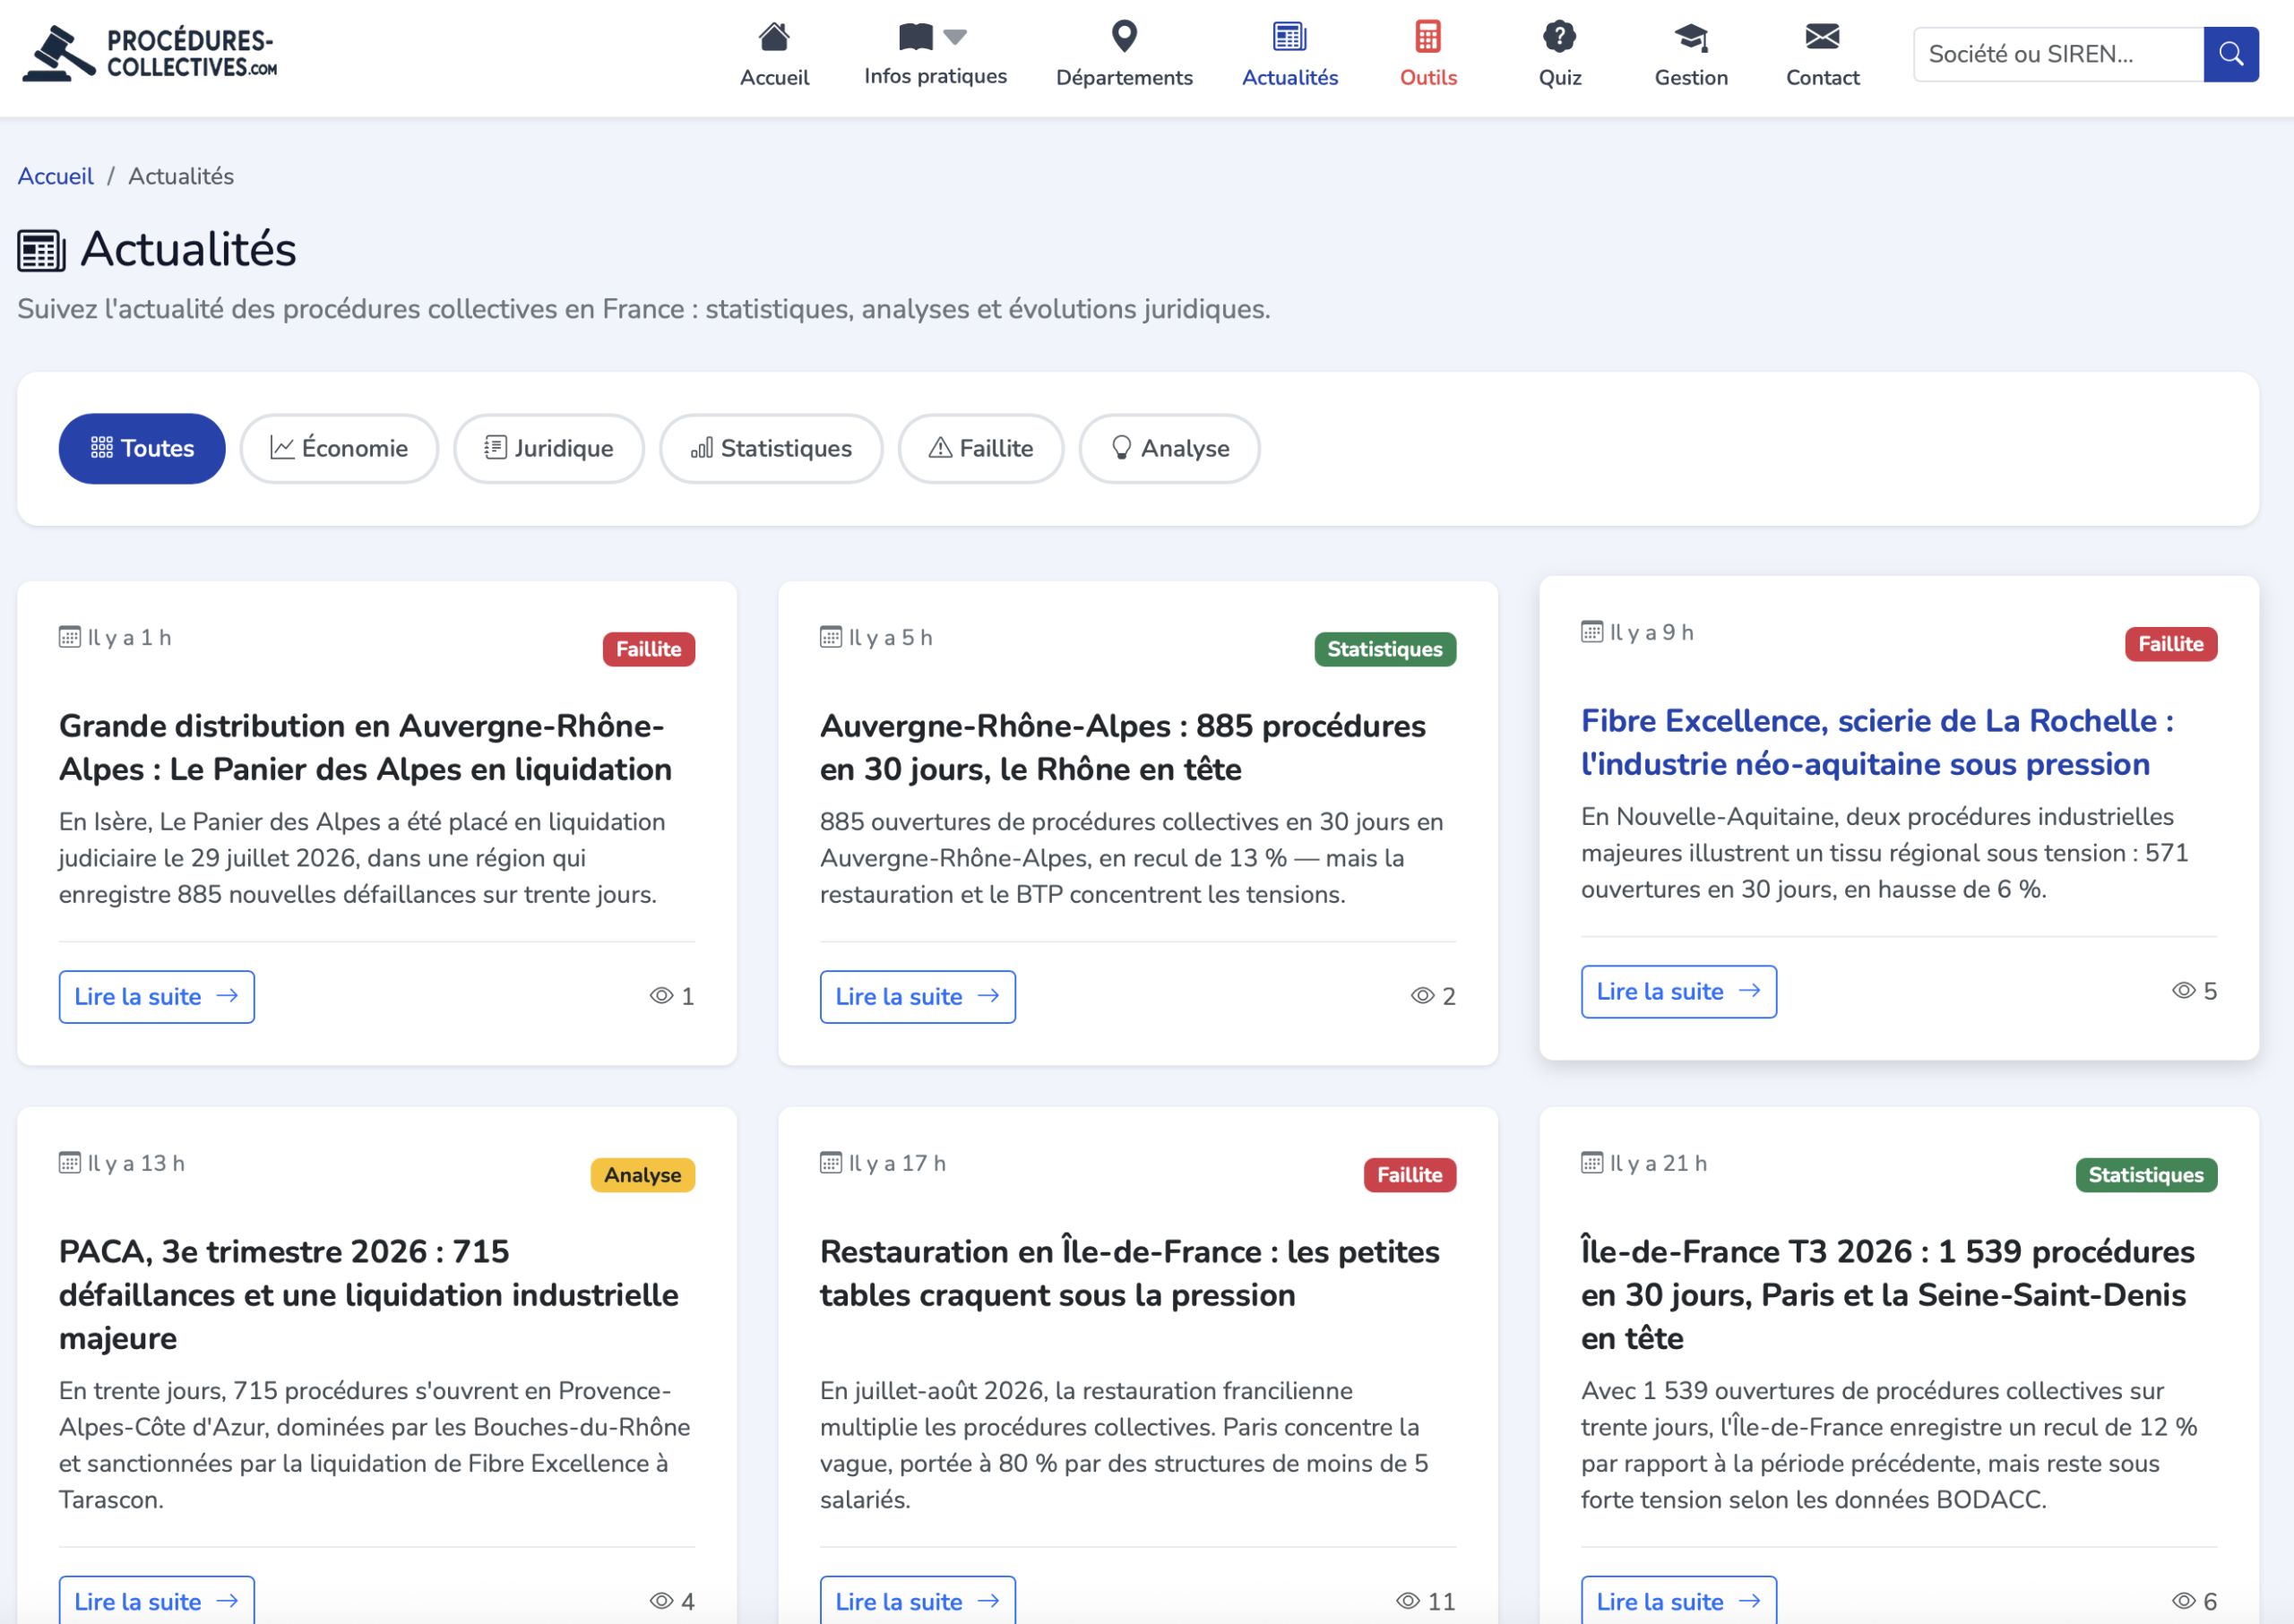Screen dimensions: 2294x1624
Task: Click the Le Panier des Alpes summary paragraph
Action: (x=362, y=858)
